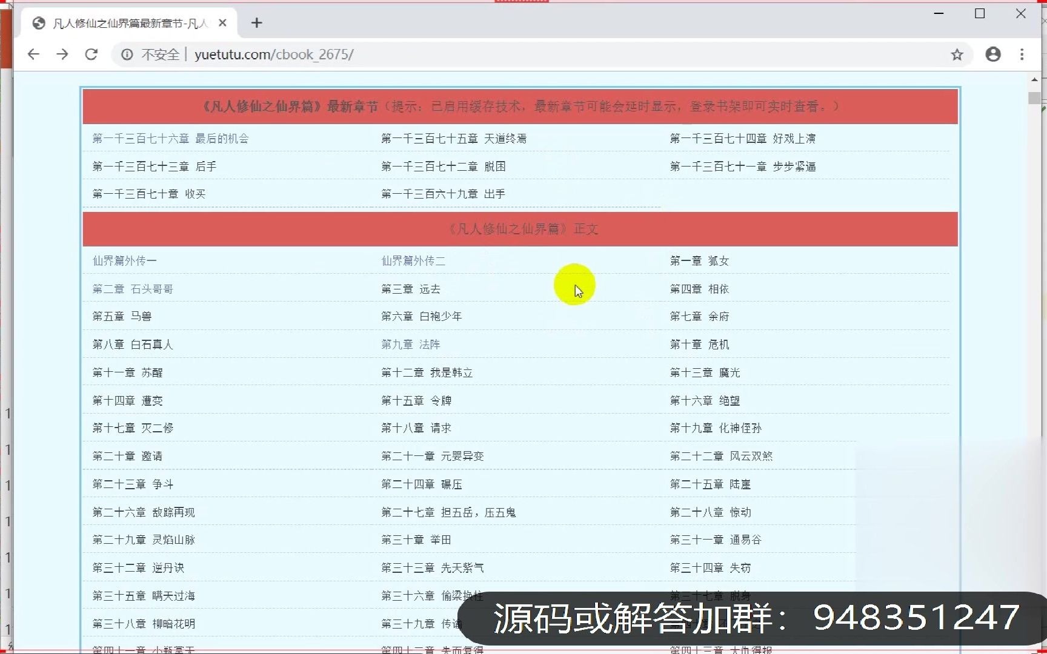
Task: Open 第九章 法阵
Action: 411,345
